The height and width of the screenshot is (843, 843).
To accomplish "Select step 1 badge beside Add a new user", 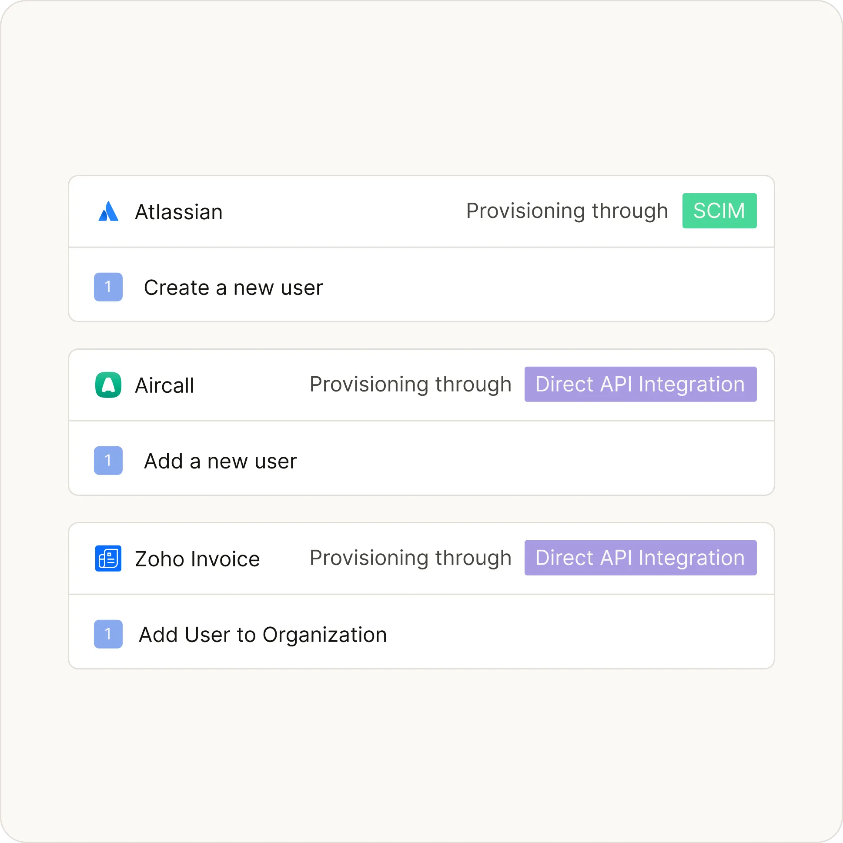I will (108, 460).
